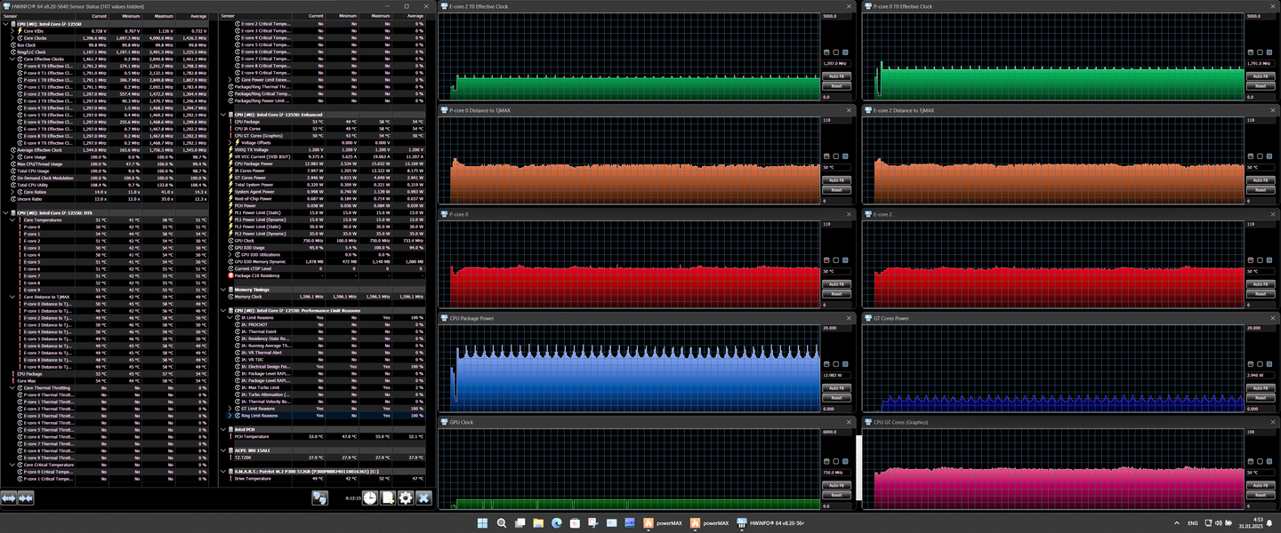1281x533 pixels.
Task: Expand the Core Clocks row
Action: 12,38
